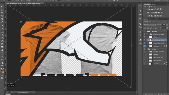Hide the Vector Smart Object layer

click(144, 40)
